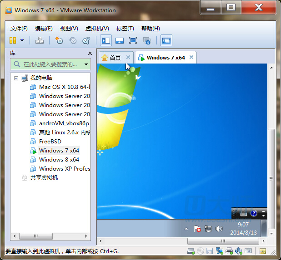Close the 首页 tab
Image resolution: width=281 pixels, height=260 pixels.
tap(128, 58)
